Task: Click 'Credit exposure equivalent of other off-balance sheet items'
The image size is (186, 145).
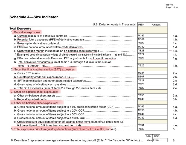Action: point(54,122)
